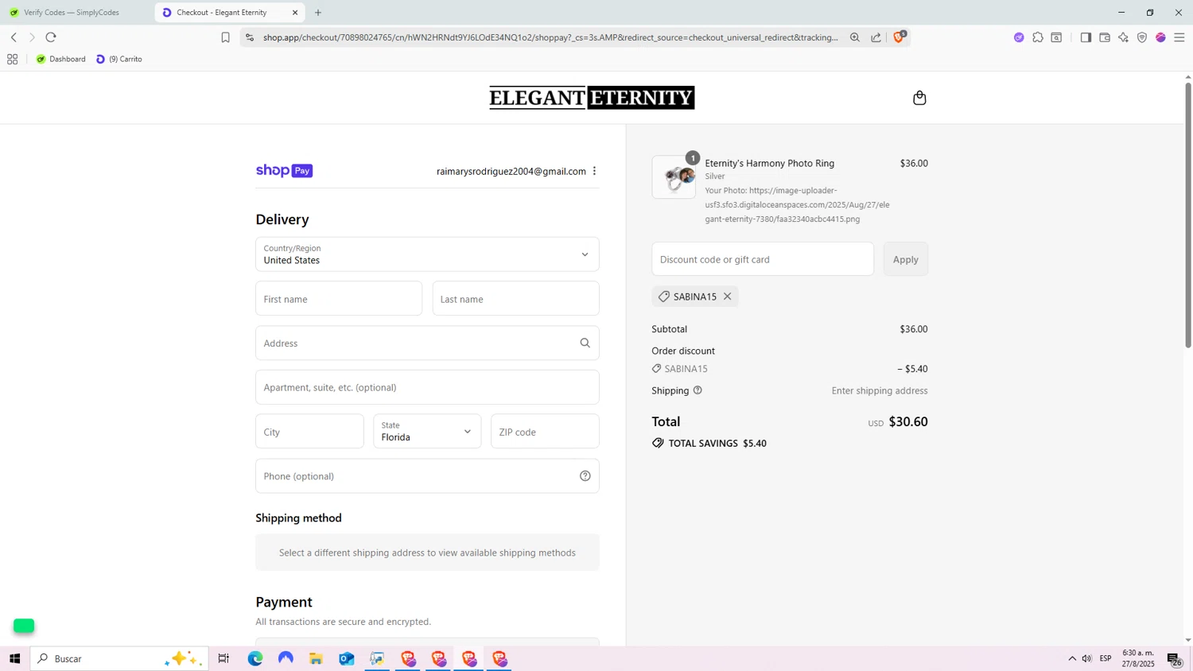Screen dimensions: 1193x671
Task: Open Outlook from the taskbar
Action: click(347, 658)
